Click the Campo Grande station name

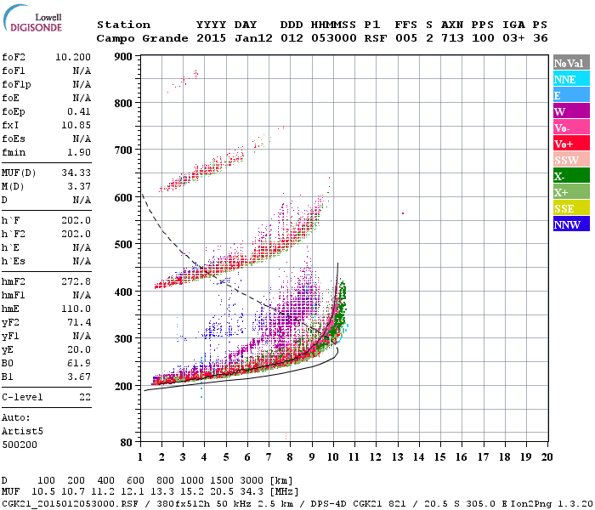[142, 38]
